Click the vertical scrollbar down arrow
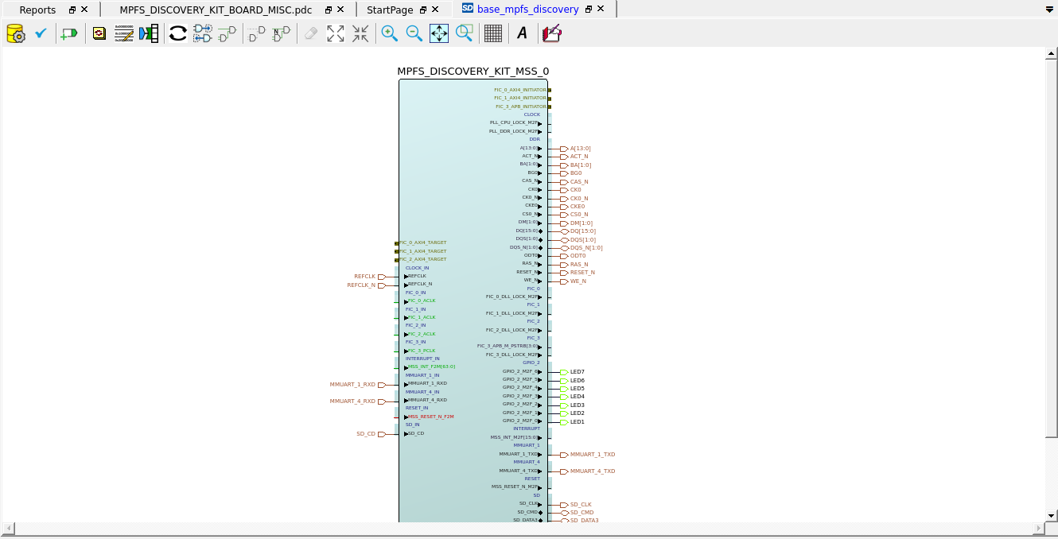1058x539 pixels. click(1051, 516)
